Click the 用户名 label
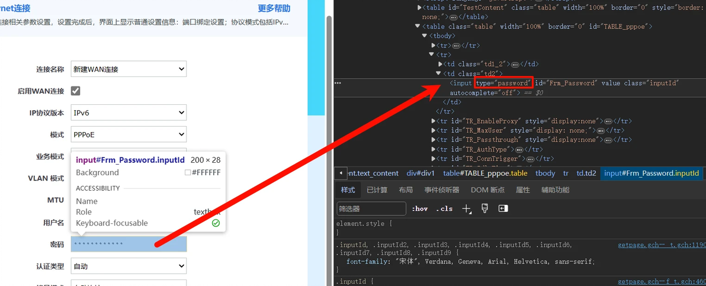This screenshot has width=706, height=286. 54,223
